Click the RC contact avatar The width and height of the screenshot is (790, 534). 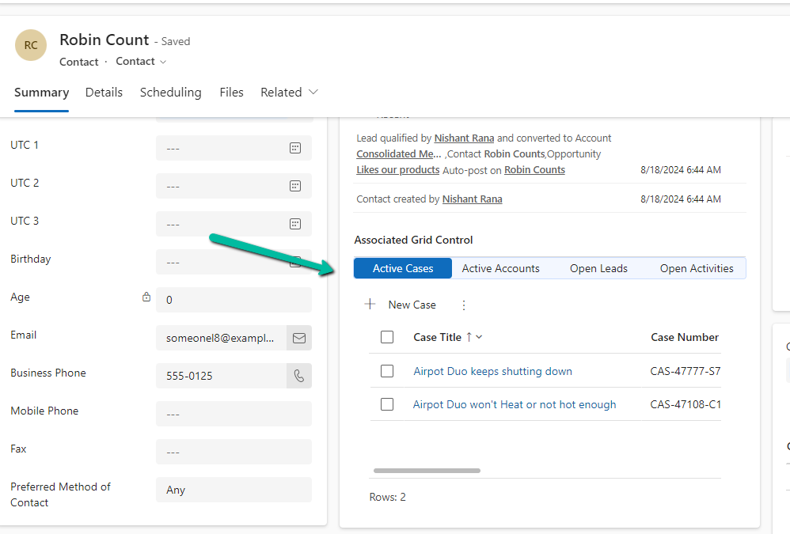pos(31,45)
